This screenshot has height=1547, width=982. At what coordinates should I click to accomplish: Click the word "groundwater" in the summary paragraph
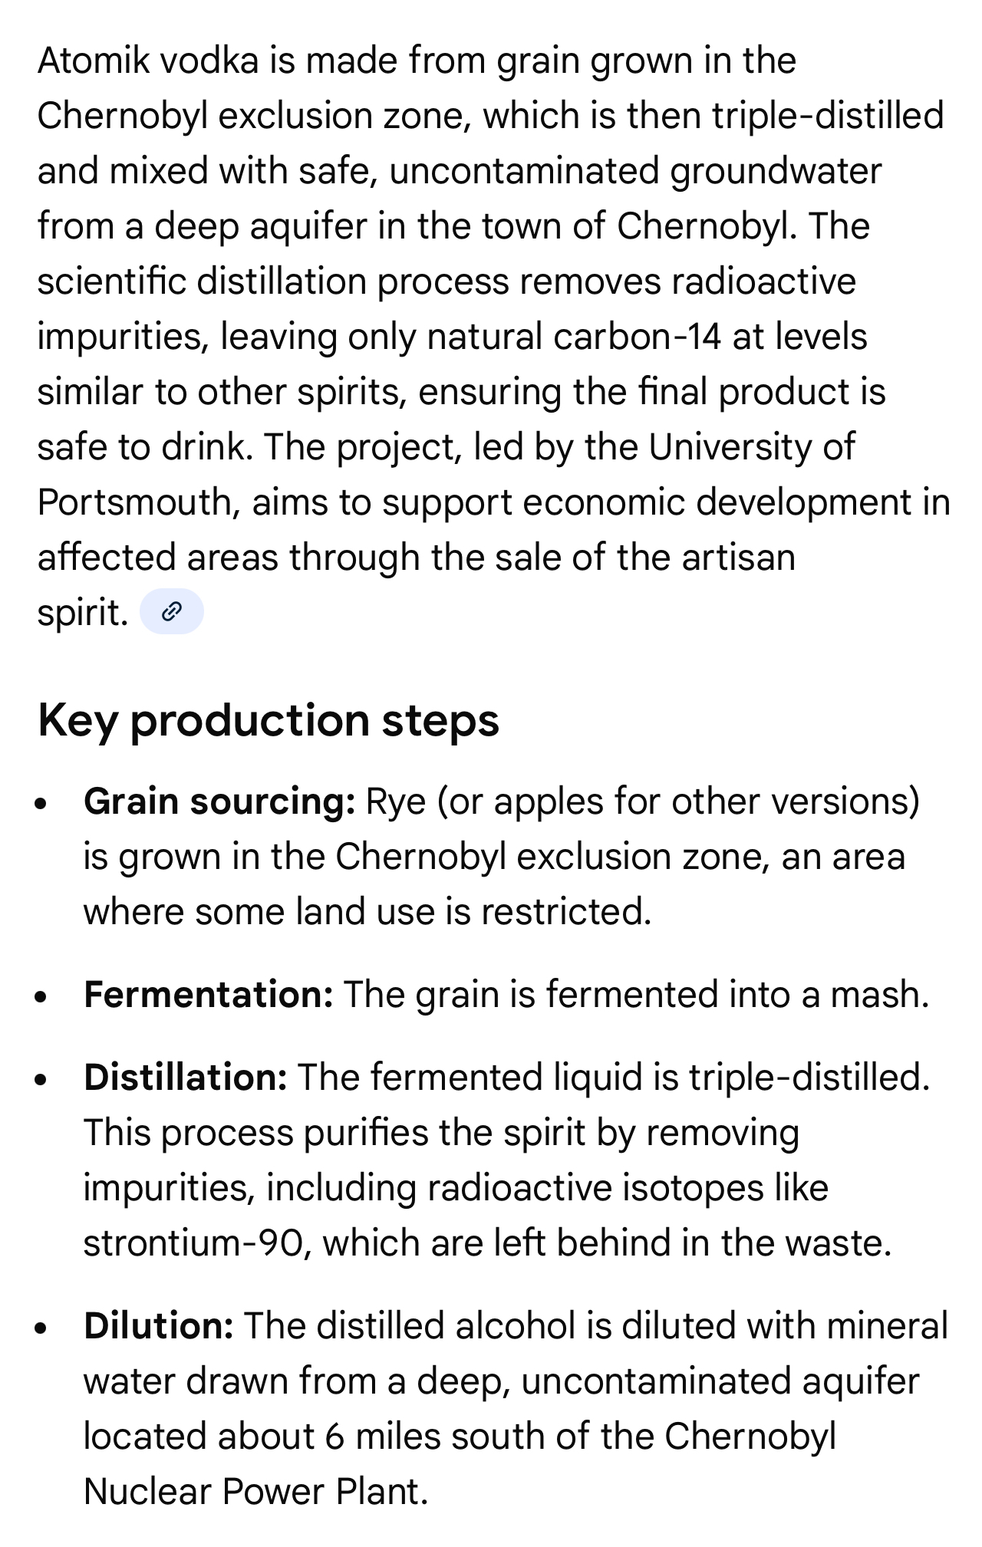(x=776, y=171)
